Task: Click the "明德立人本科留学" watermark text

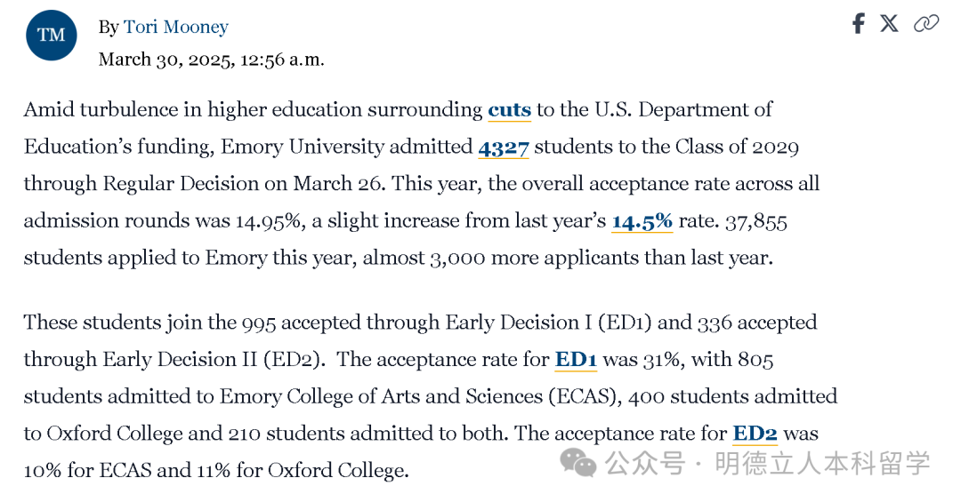Action: point(822,463)
